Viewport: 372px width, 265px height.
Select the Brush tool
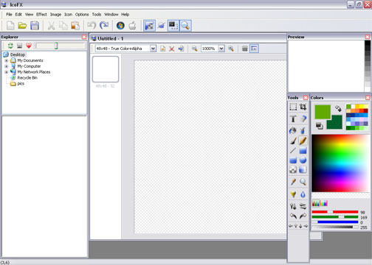[x=293, y=141]
